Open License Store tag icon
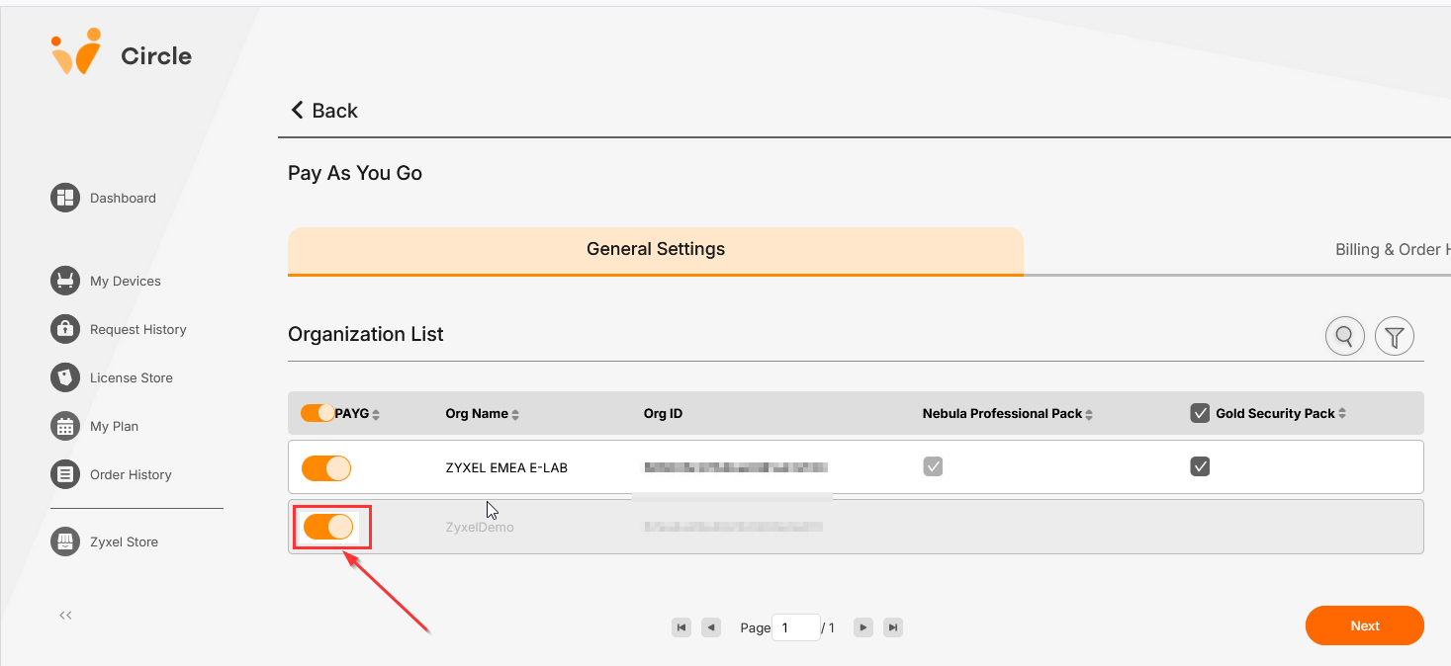 pos(65,377)
